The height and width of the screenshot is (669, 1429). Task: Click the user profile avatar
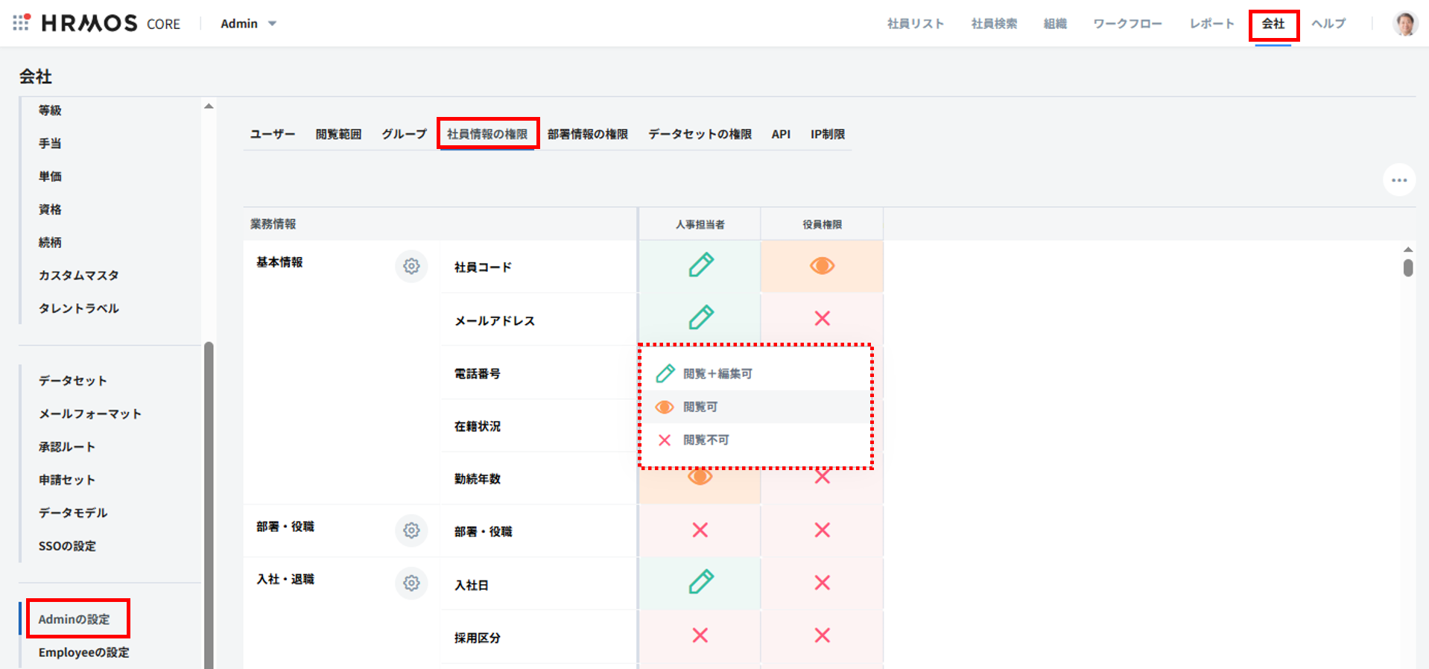click(x=1404, y=24)
